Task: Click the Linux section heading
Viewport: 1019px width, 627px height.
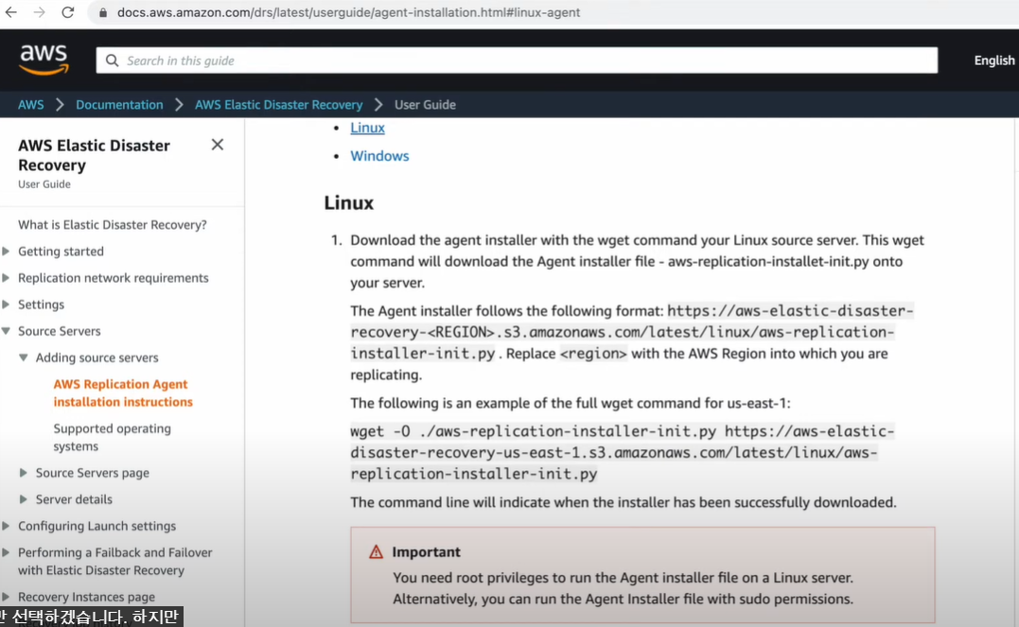Action: (349, 202)
